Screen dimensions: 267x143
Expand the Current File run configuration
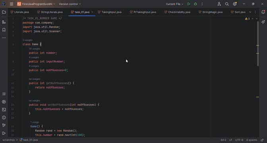tap(174, 4)
